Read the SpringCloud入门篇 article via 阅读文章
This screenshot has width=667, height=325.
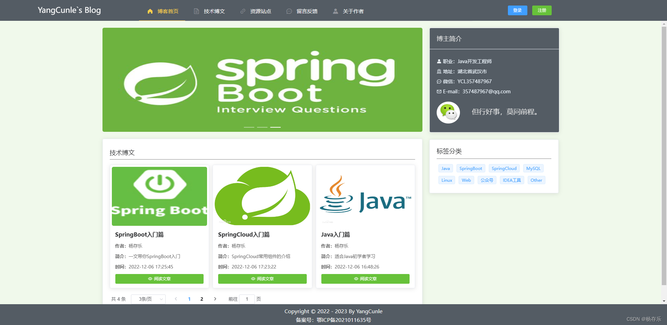click(x=262, y=279)
